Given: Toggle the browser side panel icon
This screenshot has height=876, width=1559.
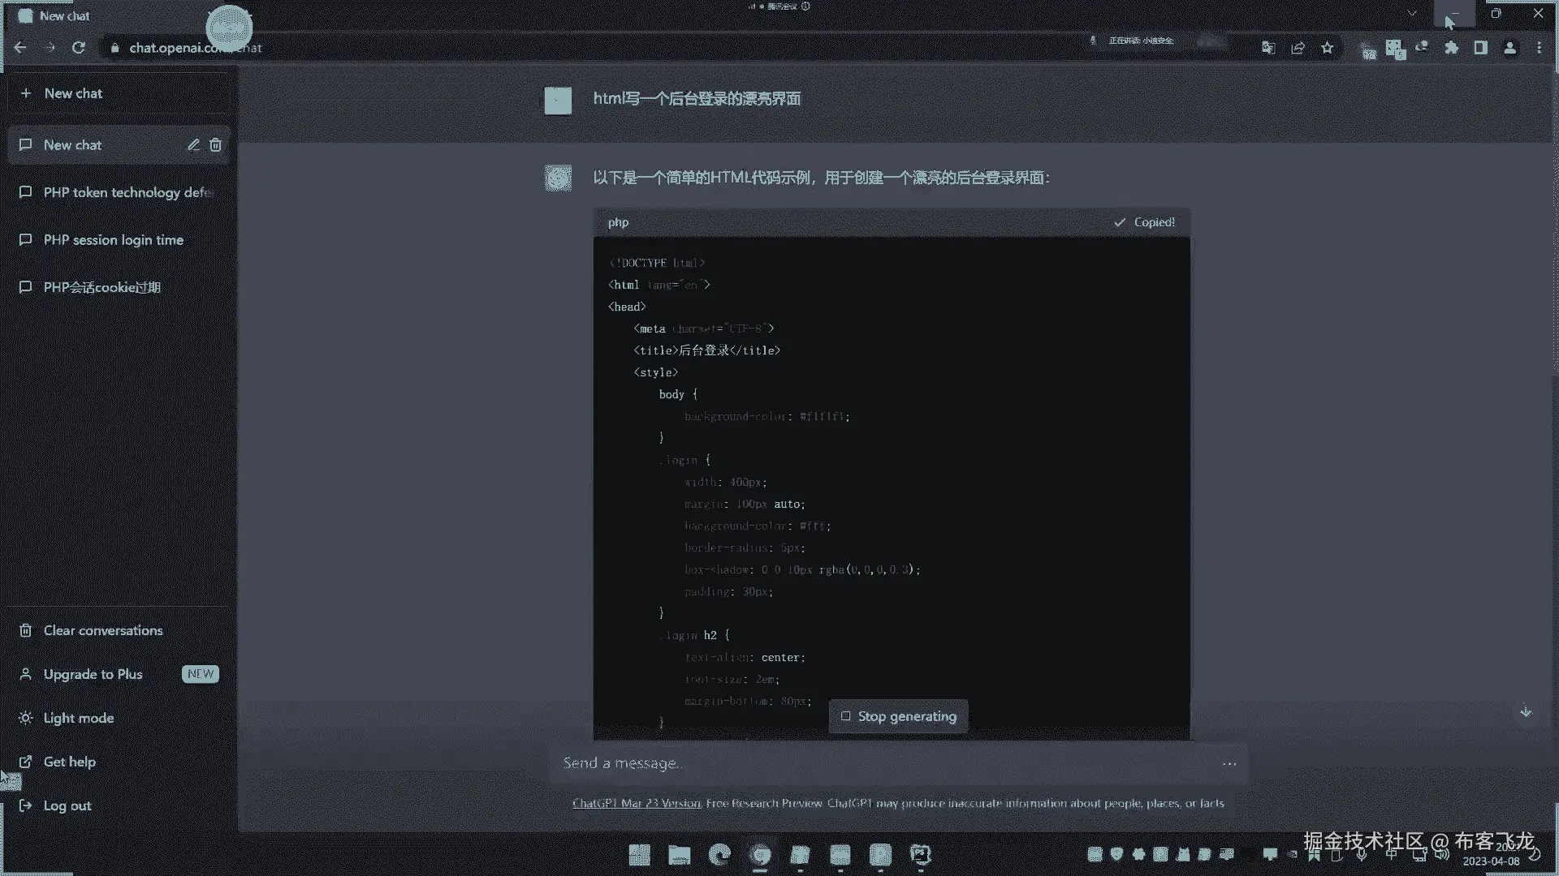Looking at the screenshot, I should 1480,48.
